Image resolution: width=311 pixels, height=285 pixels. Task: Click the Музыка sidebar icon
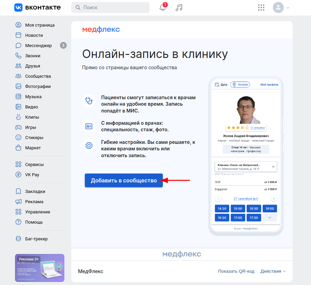coord(18,96)
